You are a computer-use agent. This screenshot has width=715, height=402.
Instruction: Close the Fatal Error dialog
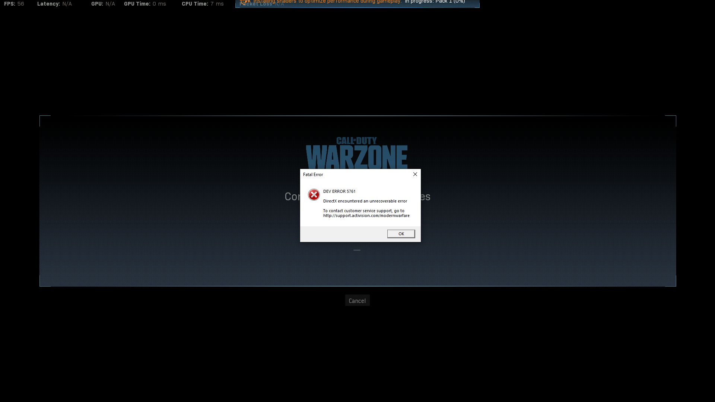(415, 174)
